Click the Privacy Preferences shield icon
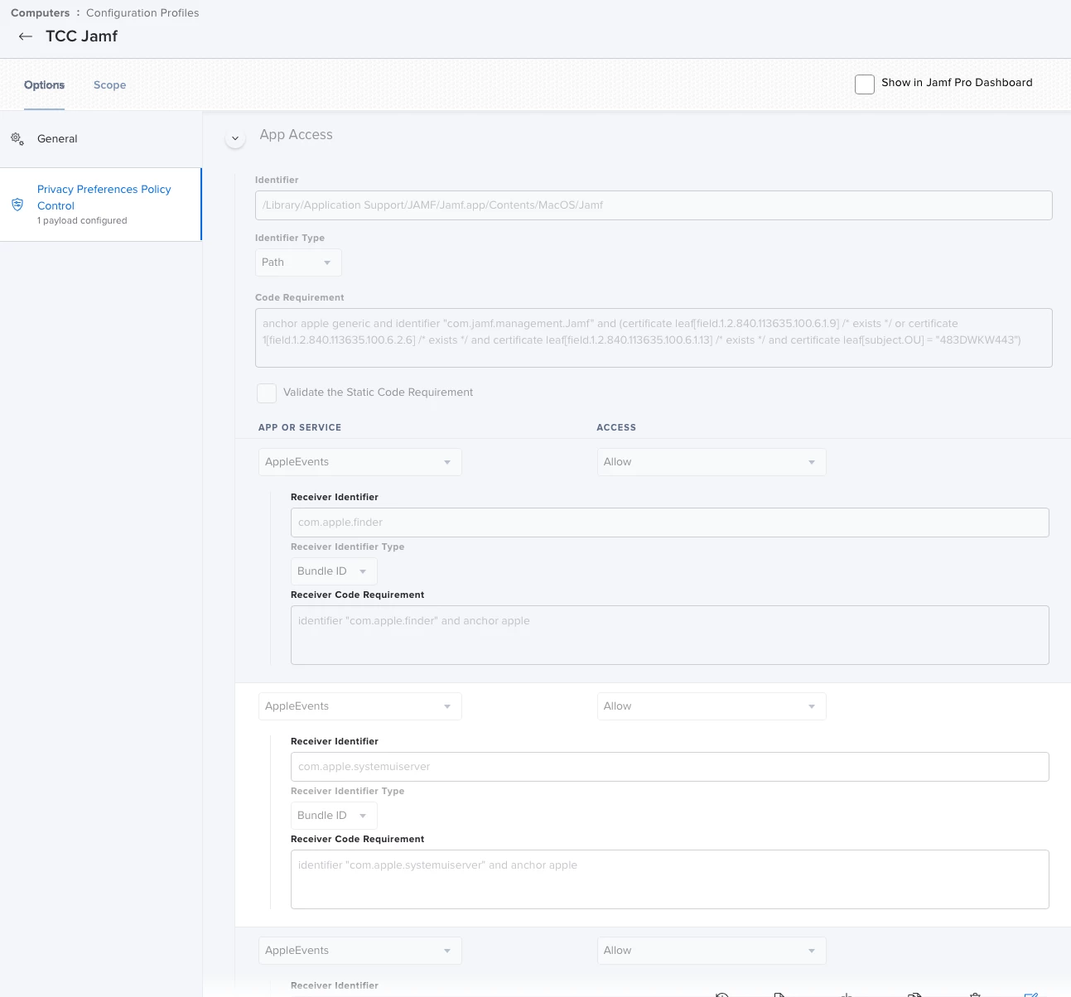 [17, 205]
